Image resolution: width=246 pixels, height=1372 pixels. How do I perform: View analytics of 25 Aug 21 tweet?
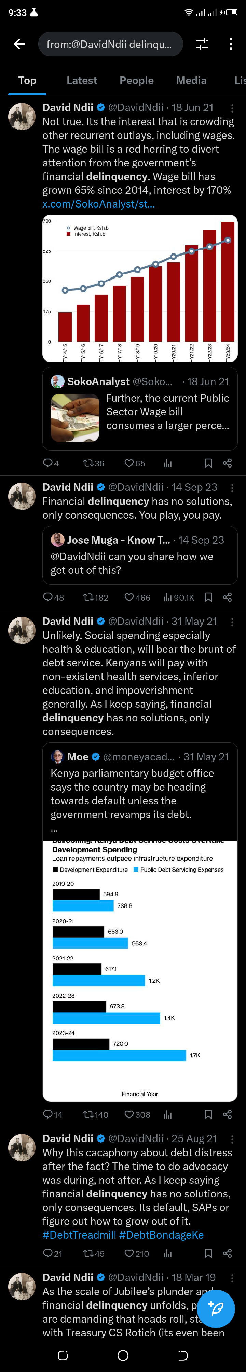click(168, 1254)
